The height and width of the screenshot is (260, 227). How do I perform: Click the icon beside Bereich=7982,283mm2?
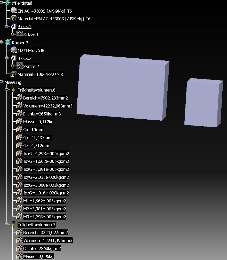tap(19, 98)
